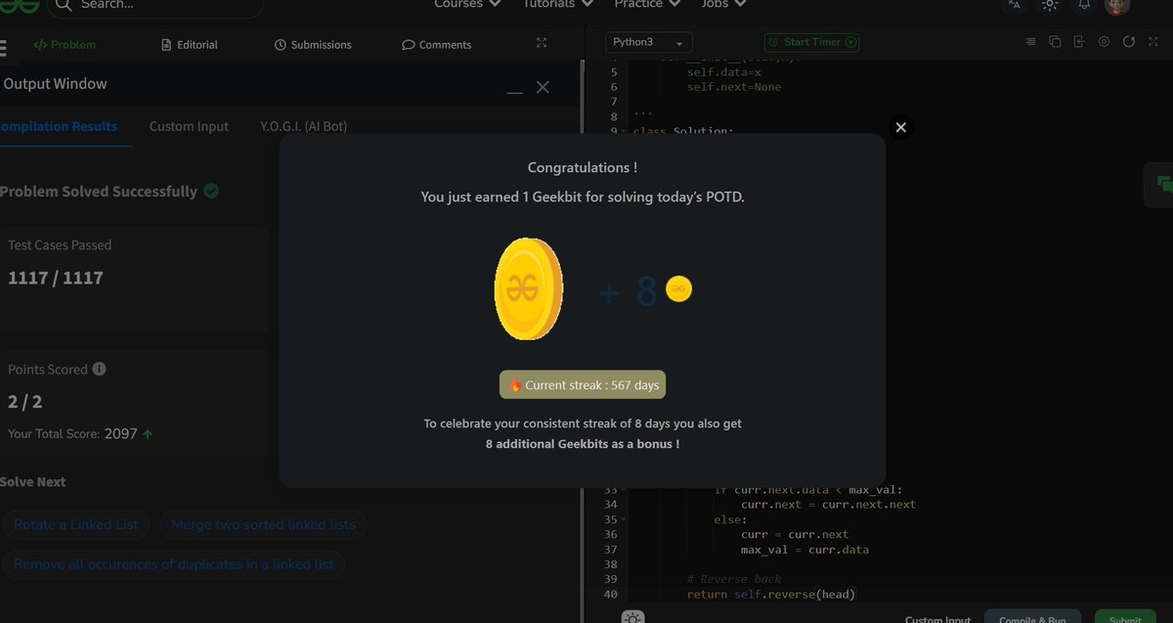
Task: Click the info icon beside Points Scored
Action: point(99,369)
